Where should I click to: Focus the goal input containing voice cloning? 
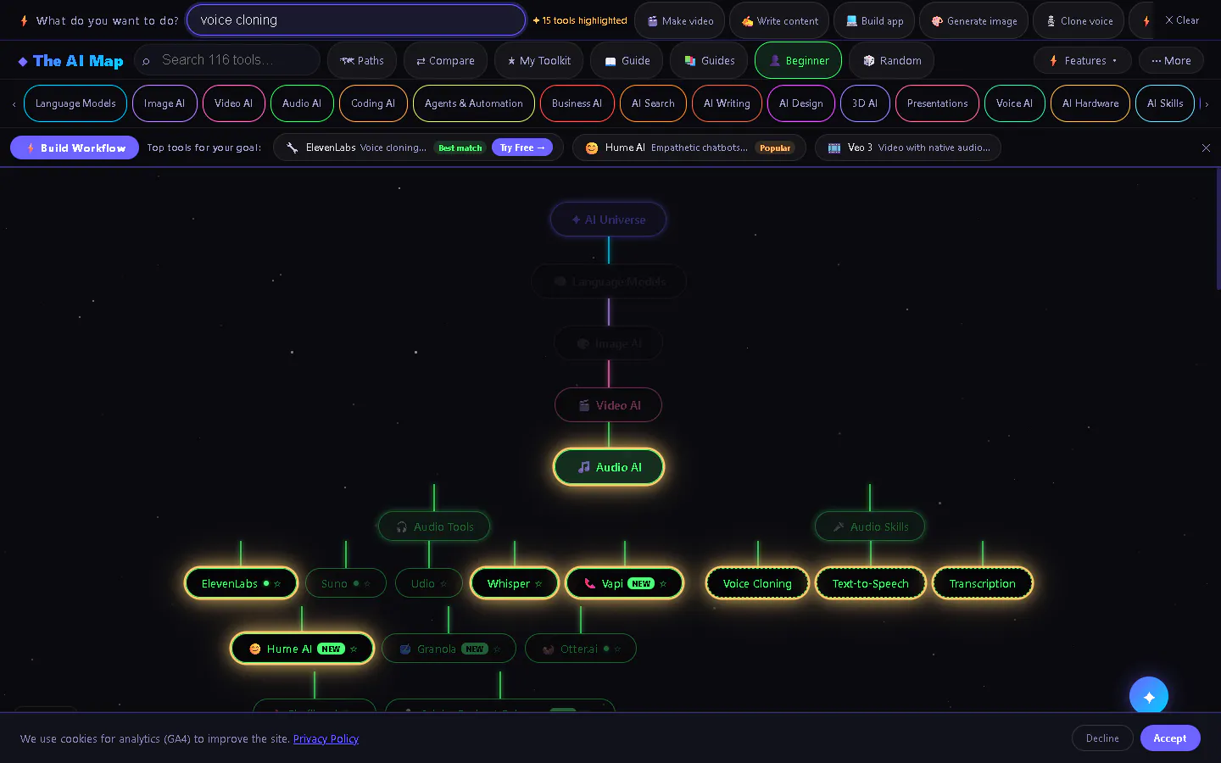pyautogui.click(x=356, y=20)
